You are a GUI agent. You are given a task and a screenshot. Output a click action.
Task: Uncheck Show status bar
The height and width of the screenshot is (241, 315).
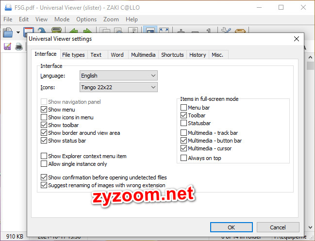[x=44, y=141]
